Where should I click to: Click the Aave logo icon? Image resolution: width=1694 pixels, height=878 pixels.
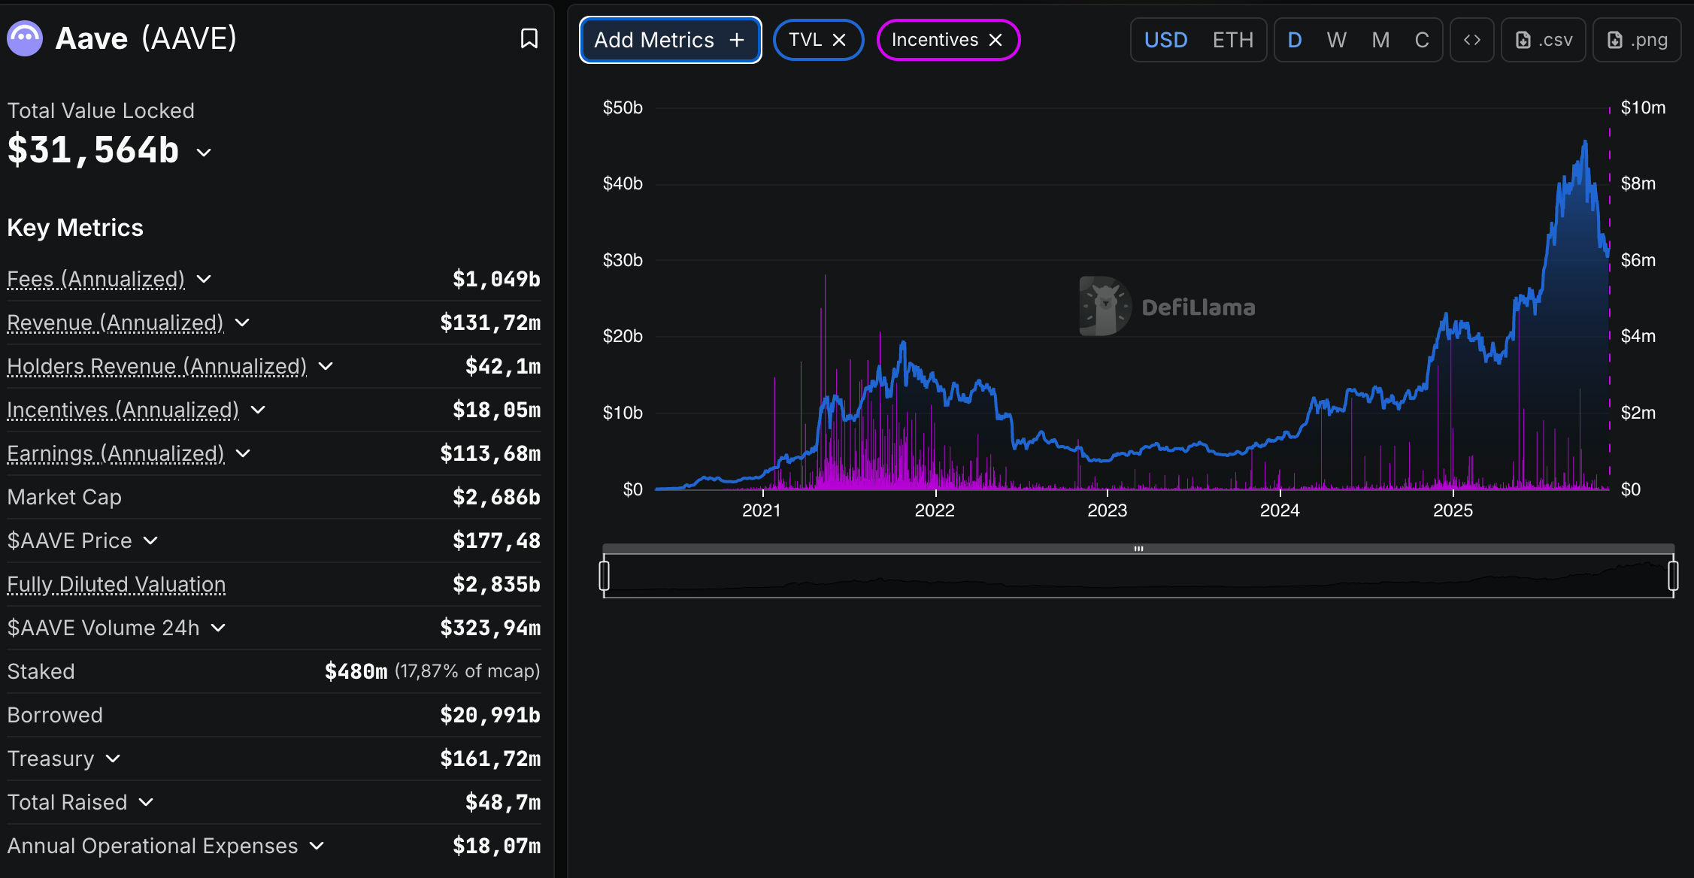(25, 38)
